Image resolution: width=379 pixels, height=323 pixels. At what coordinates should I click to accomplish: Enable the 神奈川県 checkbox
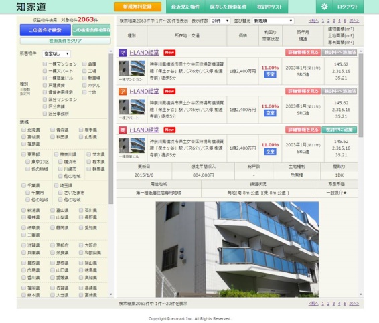56,154
